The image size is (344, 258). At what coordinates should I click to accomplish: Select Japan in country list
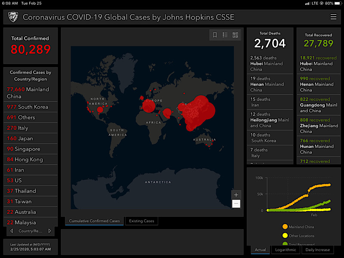coord(31,138)
